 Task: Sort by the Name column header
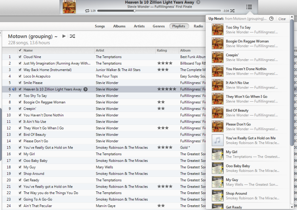click(x=58, y=50)
